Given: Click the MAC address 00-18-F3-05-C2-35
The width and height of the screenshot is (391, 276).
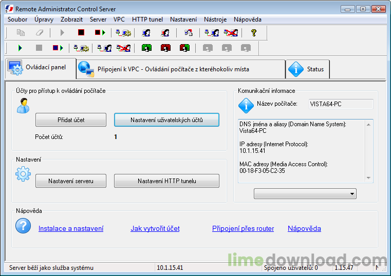Looking at the screenshot, I should pos(262,171).
